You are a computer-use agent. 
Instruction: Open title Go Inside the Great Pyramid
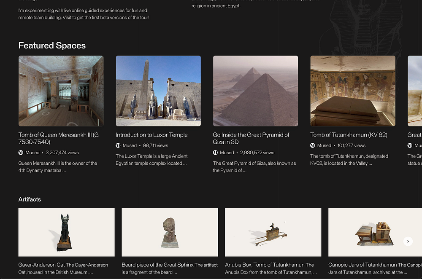coord(251,138)
